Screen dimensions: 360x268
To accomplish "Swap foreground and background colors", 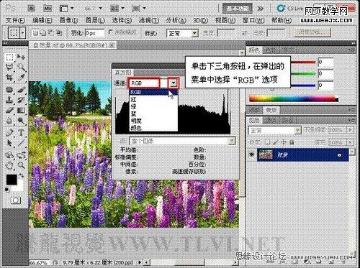I will tap(22, 175).
